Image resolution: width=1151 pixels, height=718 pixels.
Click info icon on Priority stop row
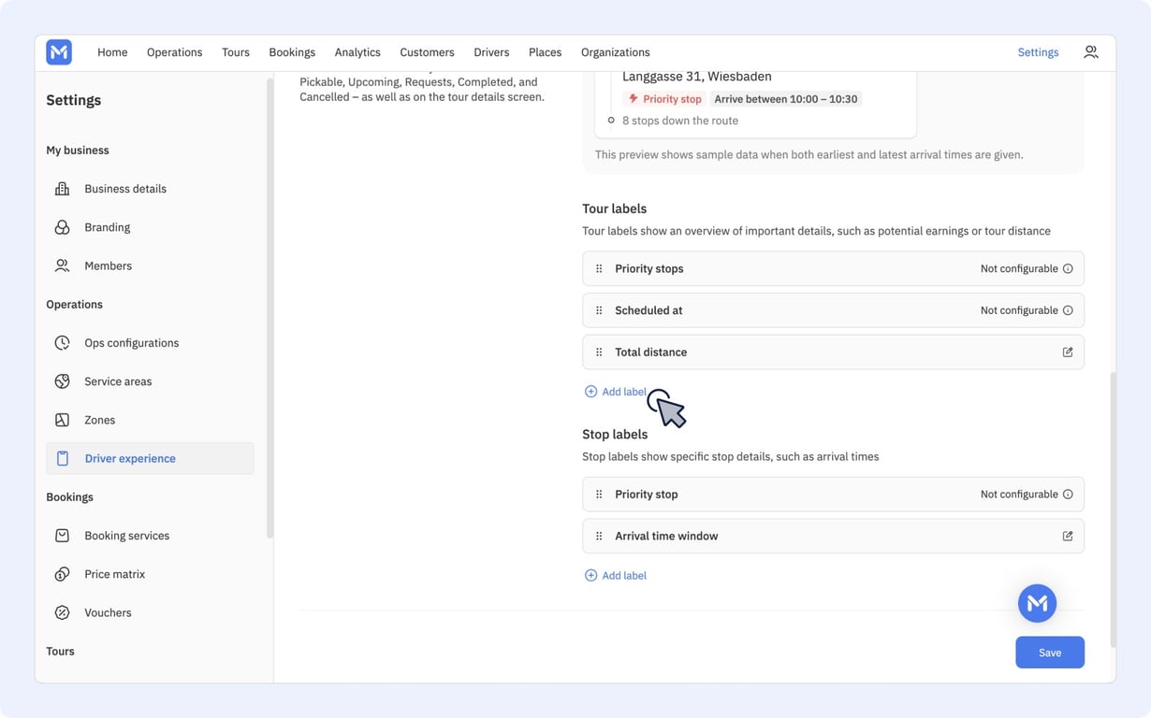click(1068, 495)
